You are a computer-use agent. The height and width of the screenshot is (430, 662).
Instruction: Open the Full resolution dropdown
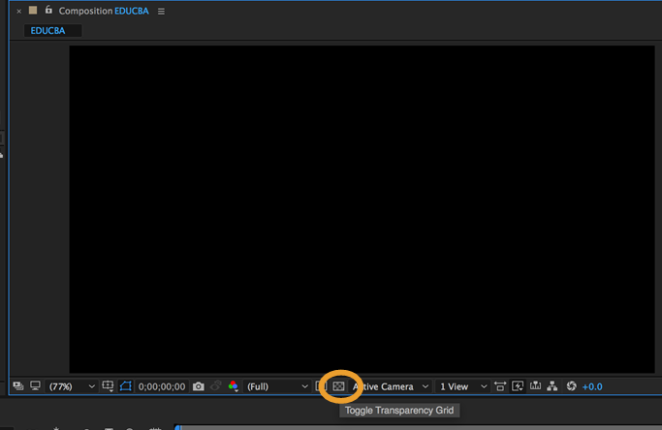(277, 386)
